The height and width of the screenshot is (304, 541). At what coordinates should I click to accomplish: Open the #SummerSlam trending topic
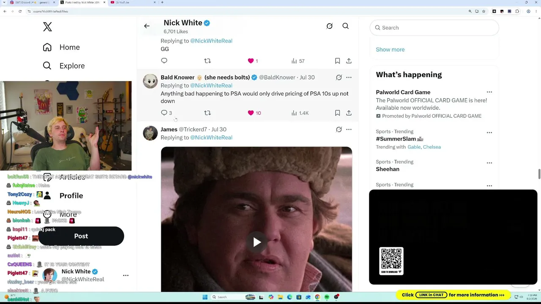click(x=399, y=139)
